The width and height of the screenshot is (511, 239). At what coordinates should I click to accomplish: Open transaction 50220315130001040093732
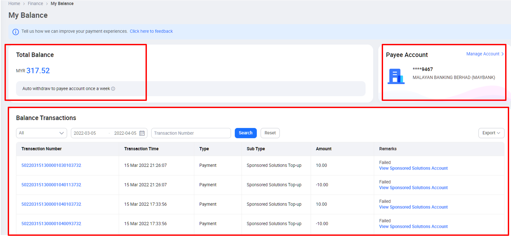(x=51, y=224)
